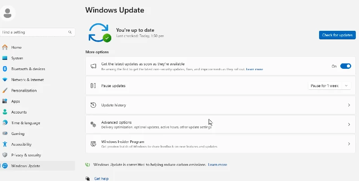Click Learn more link about carbon emissions
Viewport: 359px width, 181px height.
(218, 164)
